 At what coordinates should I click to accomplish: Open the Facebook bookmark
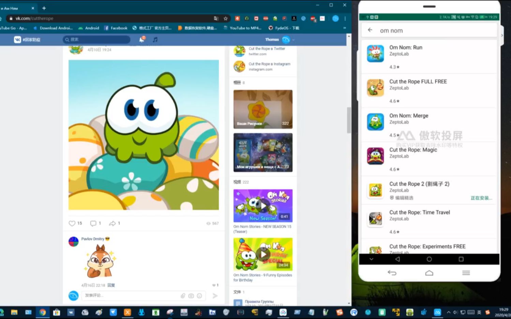coord(116,28)
